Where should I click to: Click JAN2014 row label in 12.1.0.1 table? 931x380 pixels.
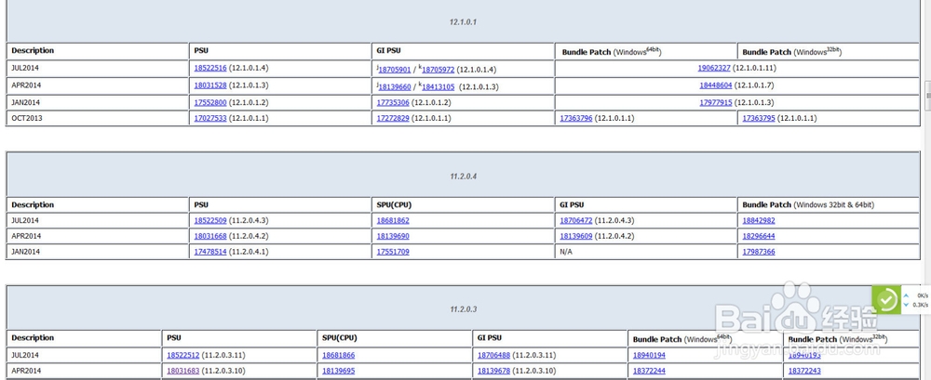pyautogui.click(x=25, y=102)
